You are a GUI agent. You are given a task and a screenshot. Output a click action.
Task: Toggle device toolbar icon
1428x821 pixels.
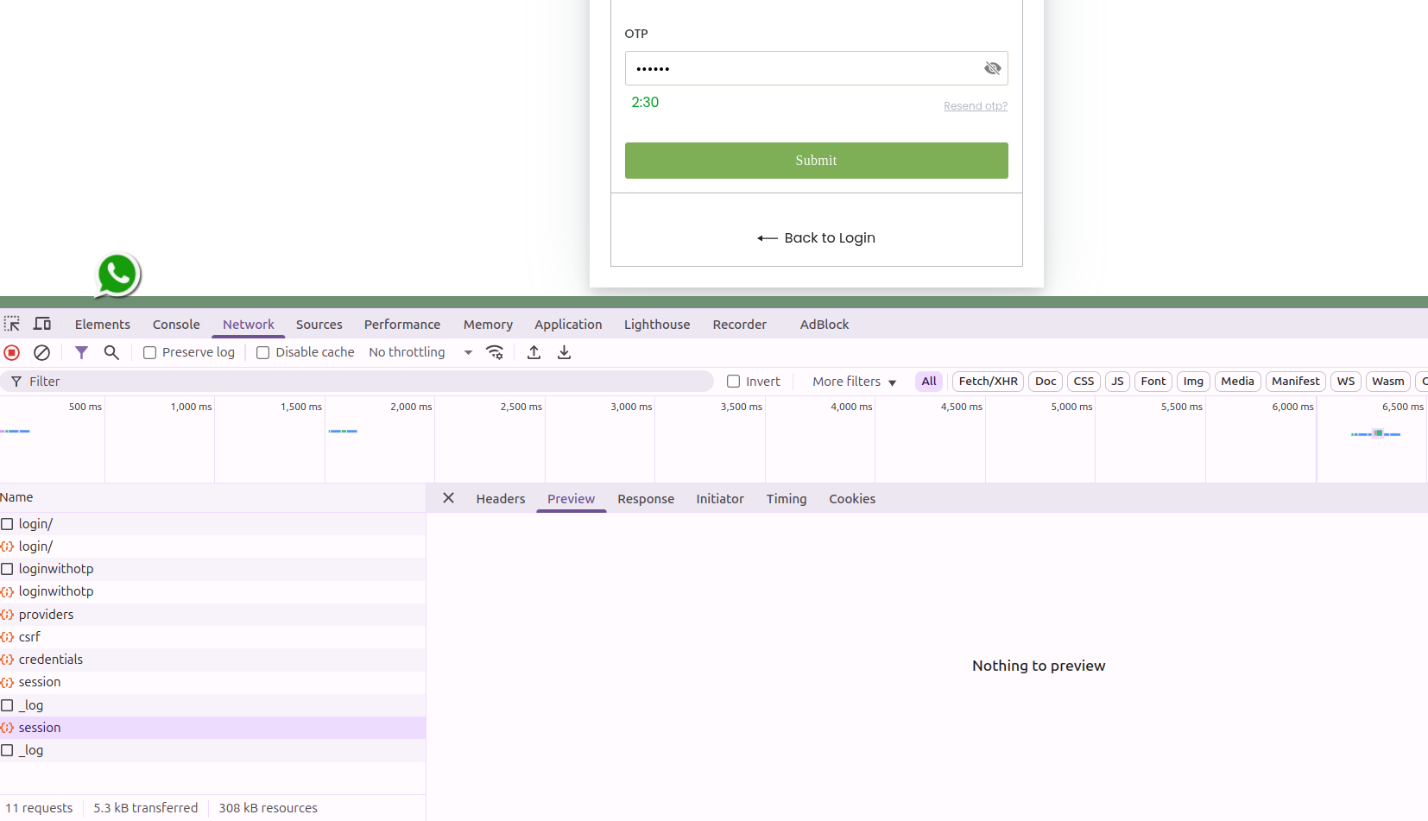[x=42, y=324]
